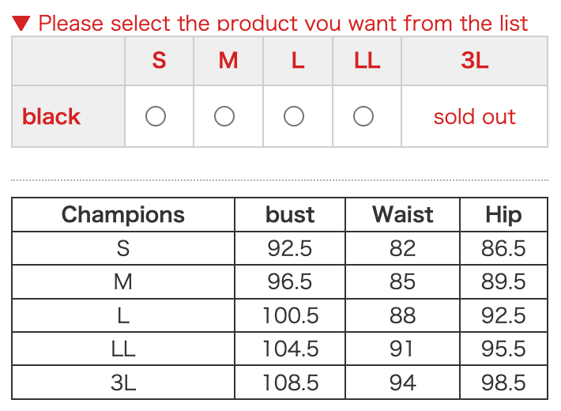Pick the black size L radio button
Viewport: 561px width, 411px height.
point(294,117)
